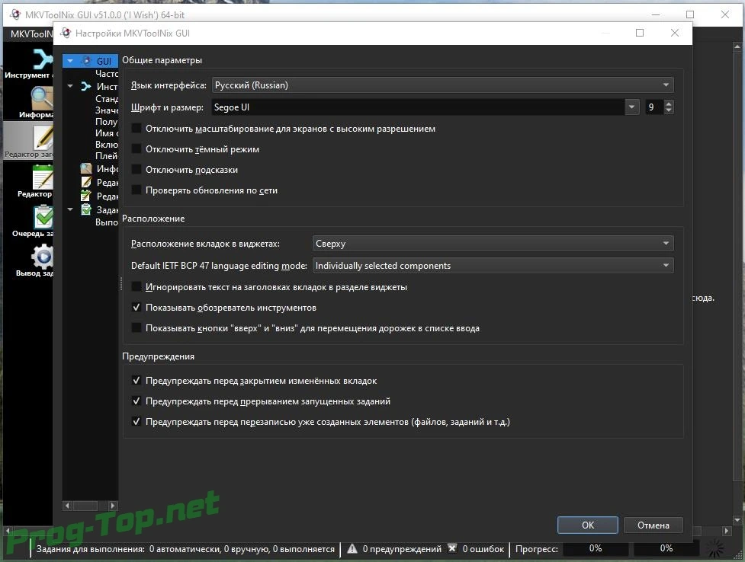
Task: Click the MKVToolNix app icon in the main title bar
Action: (x=15, y=14)
